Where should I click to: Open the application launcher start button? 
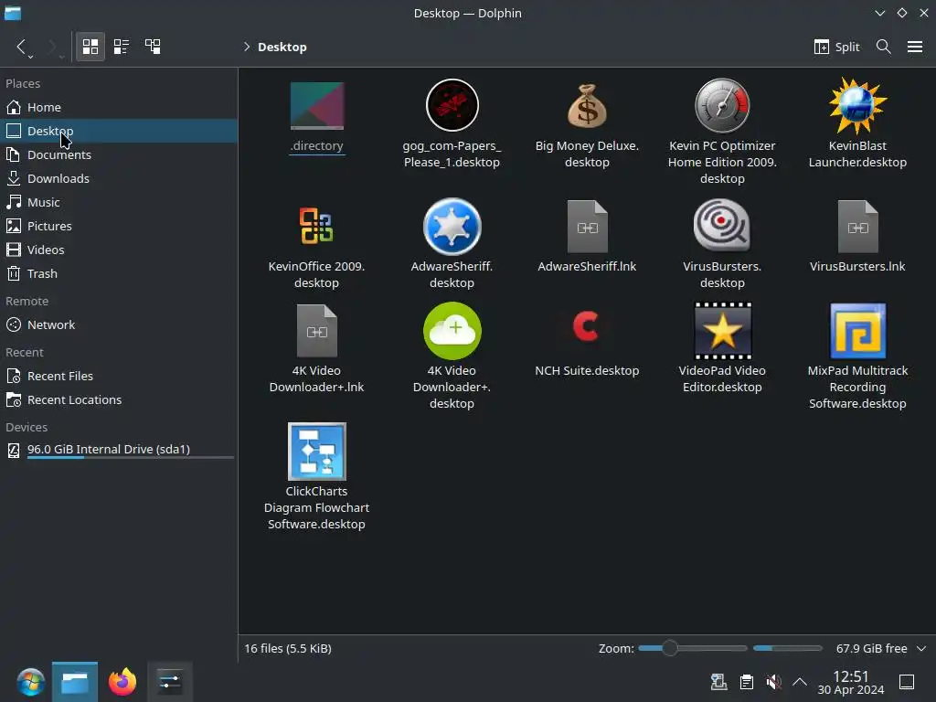click(x=30, y=682)
